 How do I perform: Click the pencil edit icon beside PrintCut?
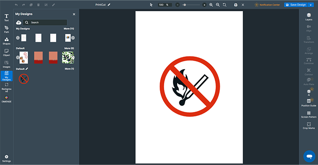pyautogui.click(x=109, y=4)
